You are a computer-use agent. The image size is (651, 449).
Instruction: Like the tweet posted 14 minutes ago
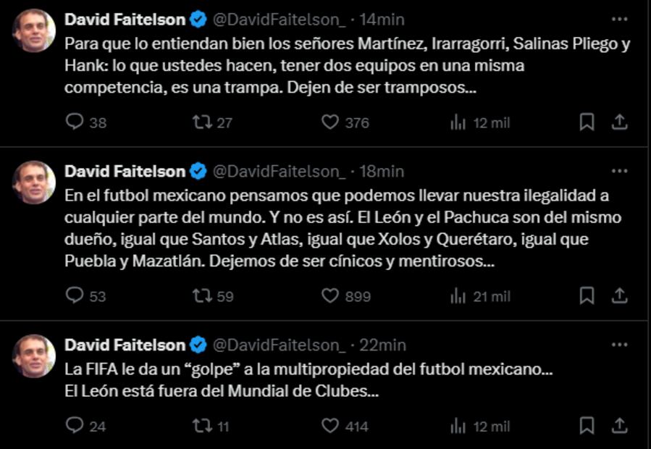point(331,124)
